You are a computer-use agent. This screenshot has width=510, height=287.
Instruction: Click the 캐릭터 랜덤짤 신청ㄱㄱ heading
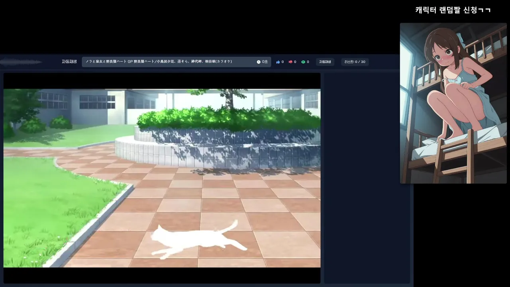click(453, 10)
